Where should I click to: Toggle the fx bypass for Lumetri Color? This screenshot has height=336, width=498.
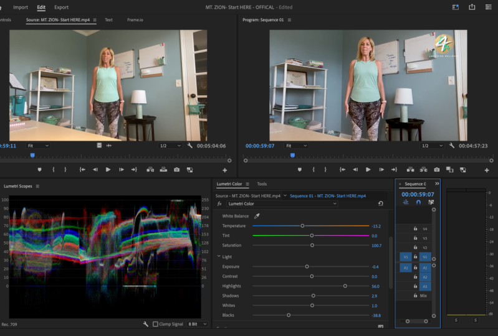click(x=219, y=204)
